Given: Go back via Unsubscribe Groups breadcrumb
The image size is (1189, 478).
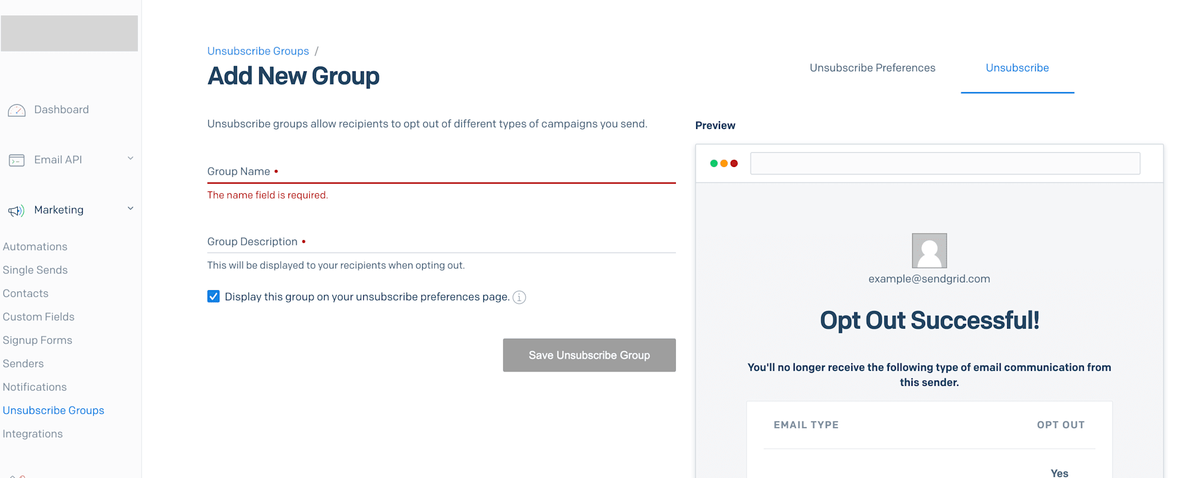Looking at the screenshot, I should point(258,51).
